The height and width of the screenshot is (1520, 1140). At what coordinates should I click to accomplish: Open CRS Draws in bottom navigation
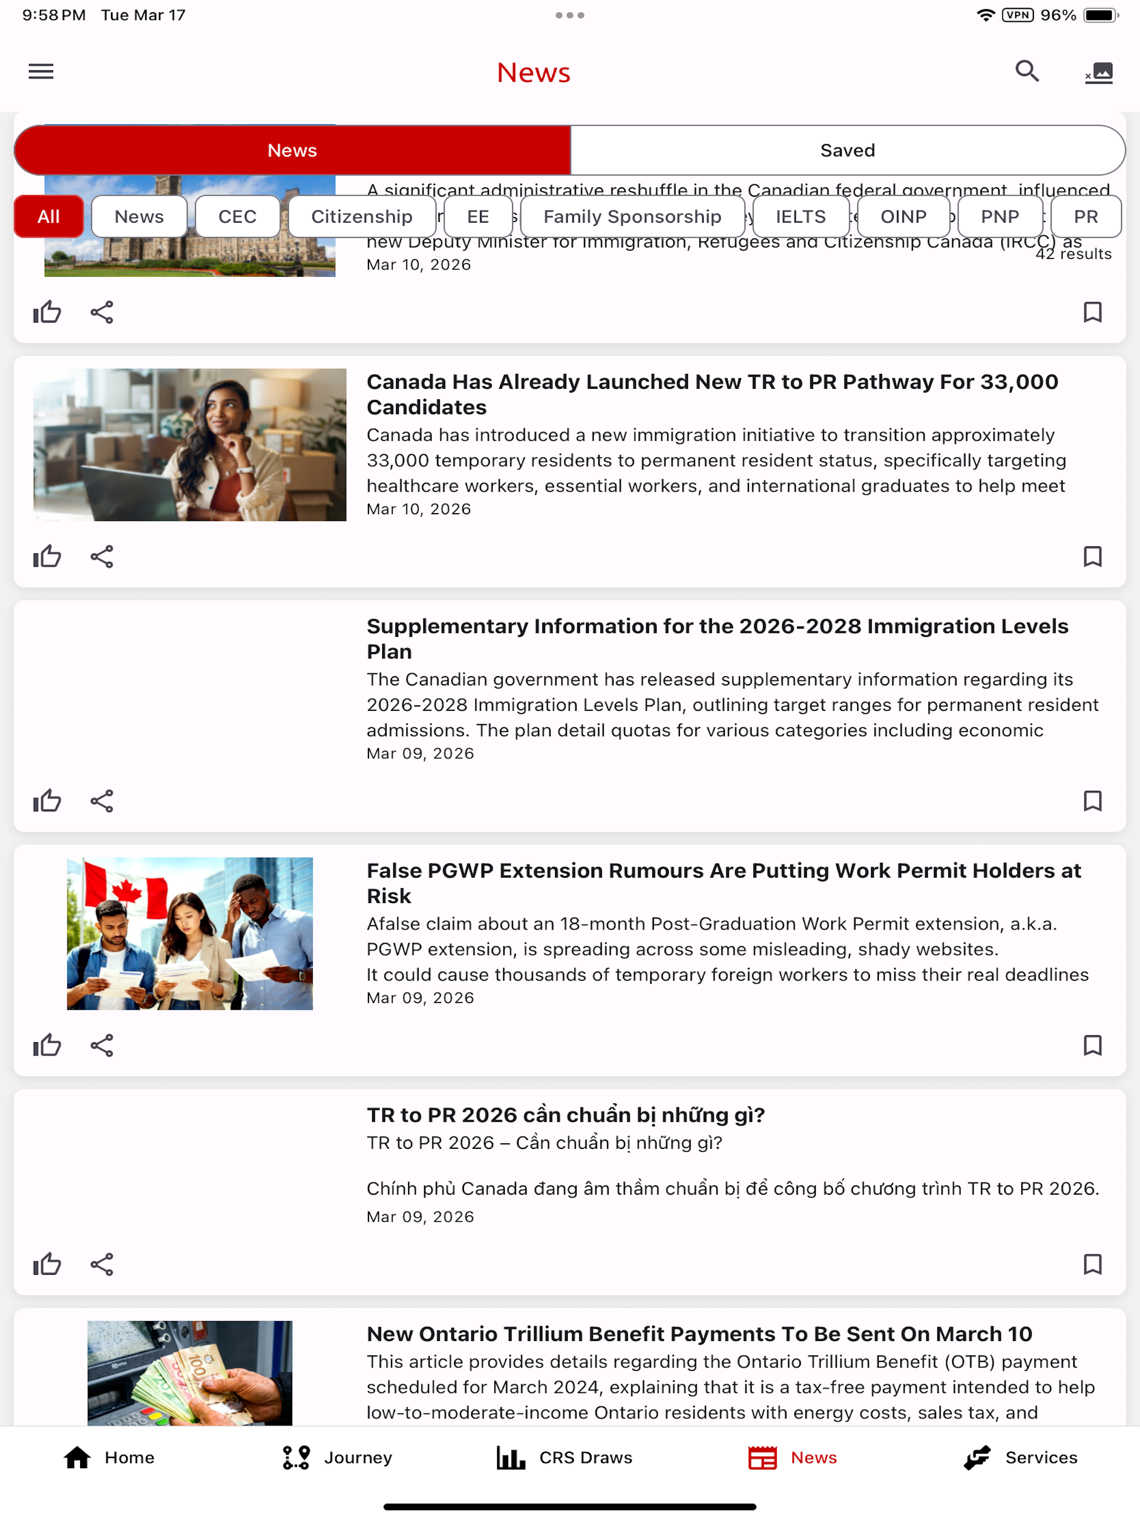564,1458
